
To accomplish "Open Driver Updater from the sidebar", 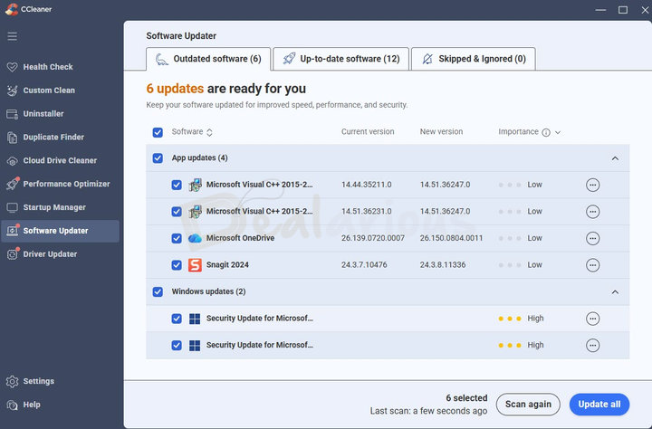I will tap(61, 254).
